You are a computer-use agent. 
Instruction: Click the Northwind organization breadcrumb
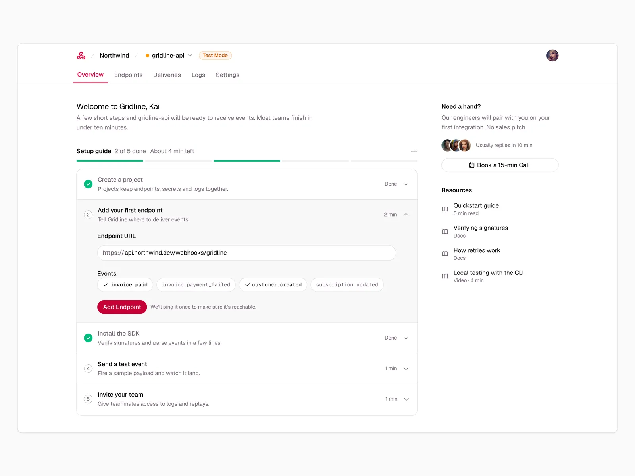click(114, 56)
